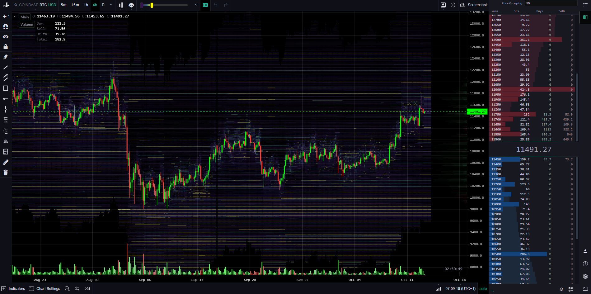
Task: Toggle drawings visibility with eye icon
Action: (5, 37)
